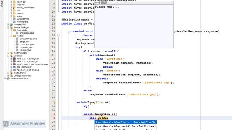Expand the Remote Files node
The height and width of the screenshot is (130, 232).
tap(8, 25)
